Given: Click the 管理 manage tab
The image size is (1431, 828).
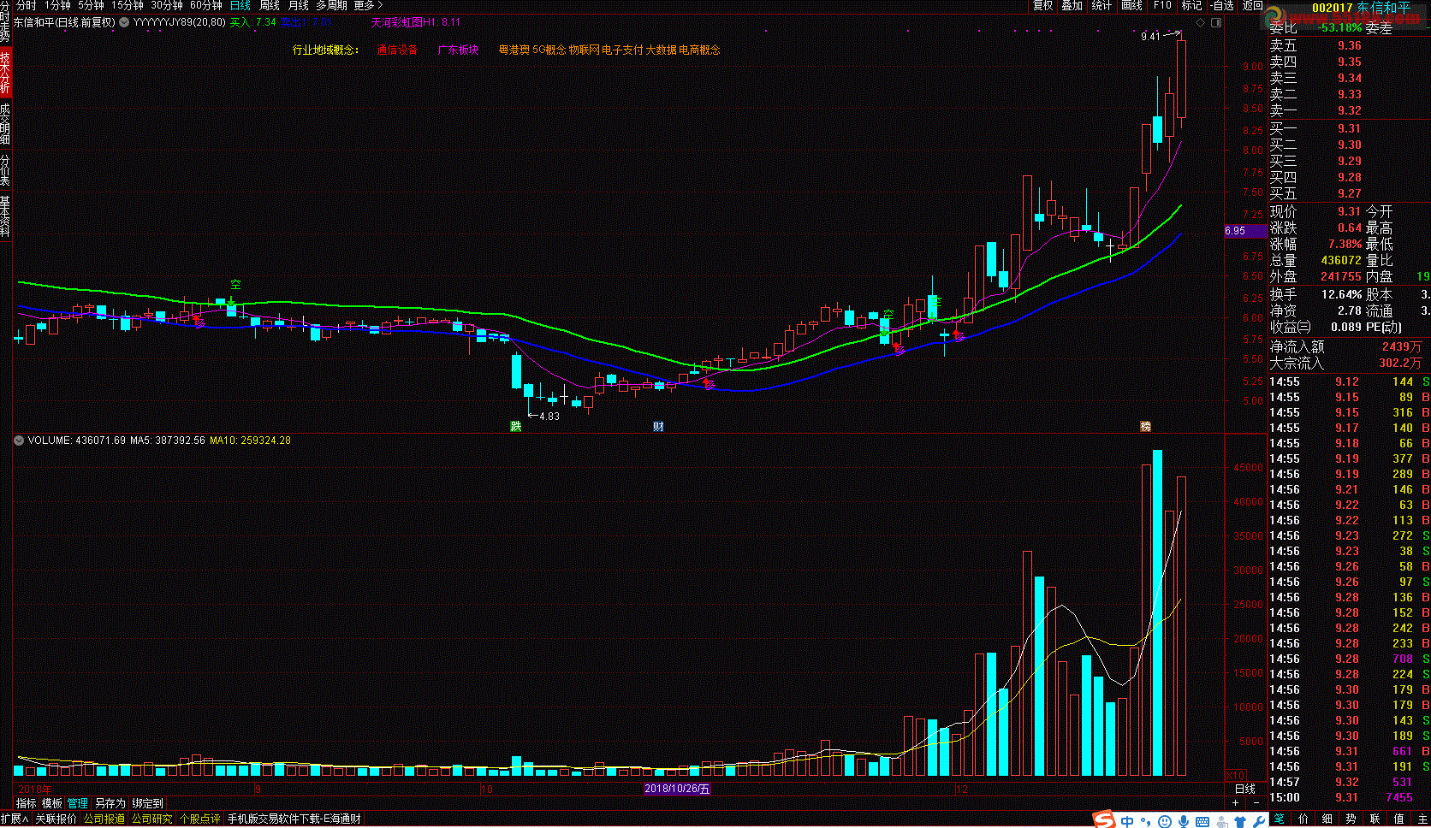Looking at the screenshot, I should pyautogui.click(x=78, y=803).
